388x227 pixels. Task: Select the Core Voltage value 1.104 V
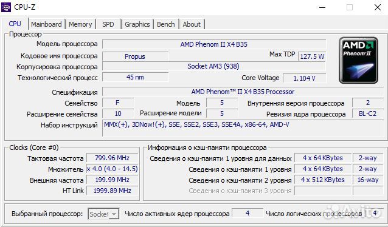pos(304,78)
